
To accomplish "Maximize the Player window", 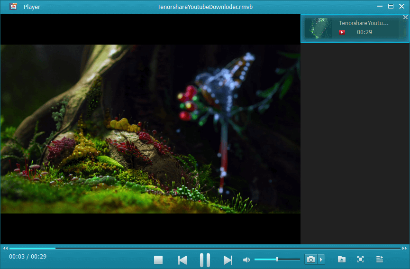I will [391, 6].
